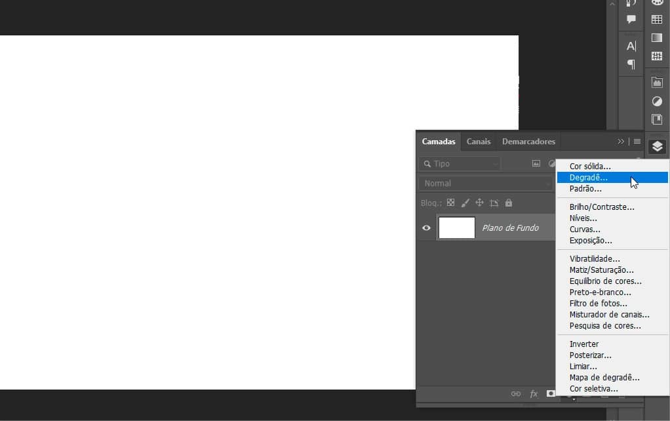Screen dimensions: 670x421
Task: Toggle lock transparent pixels for the layer
Action: click(x=450, y=203)
